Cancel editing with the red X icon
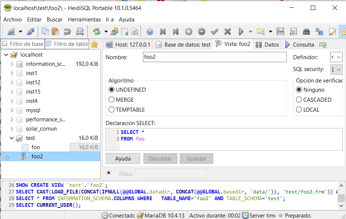This screenshot has width=346, height=219. [x=227, y=31]
